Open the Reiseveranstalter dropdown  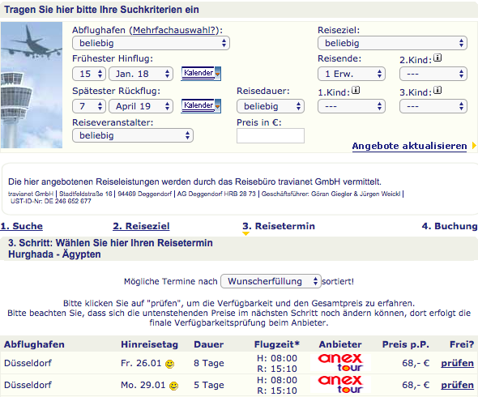[133, 135]
